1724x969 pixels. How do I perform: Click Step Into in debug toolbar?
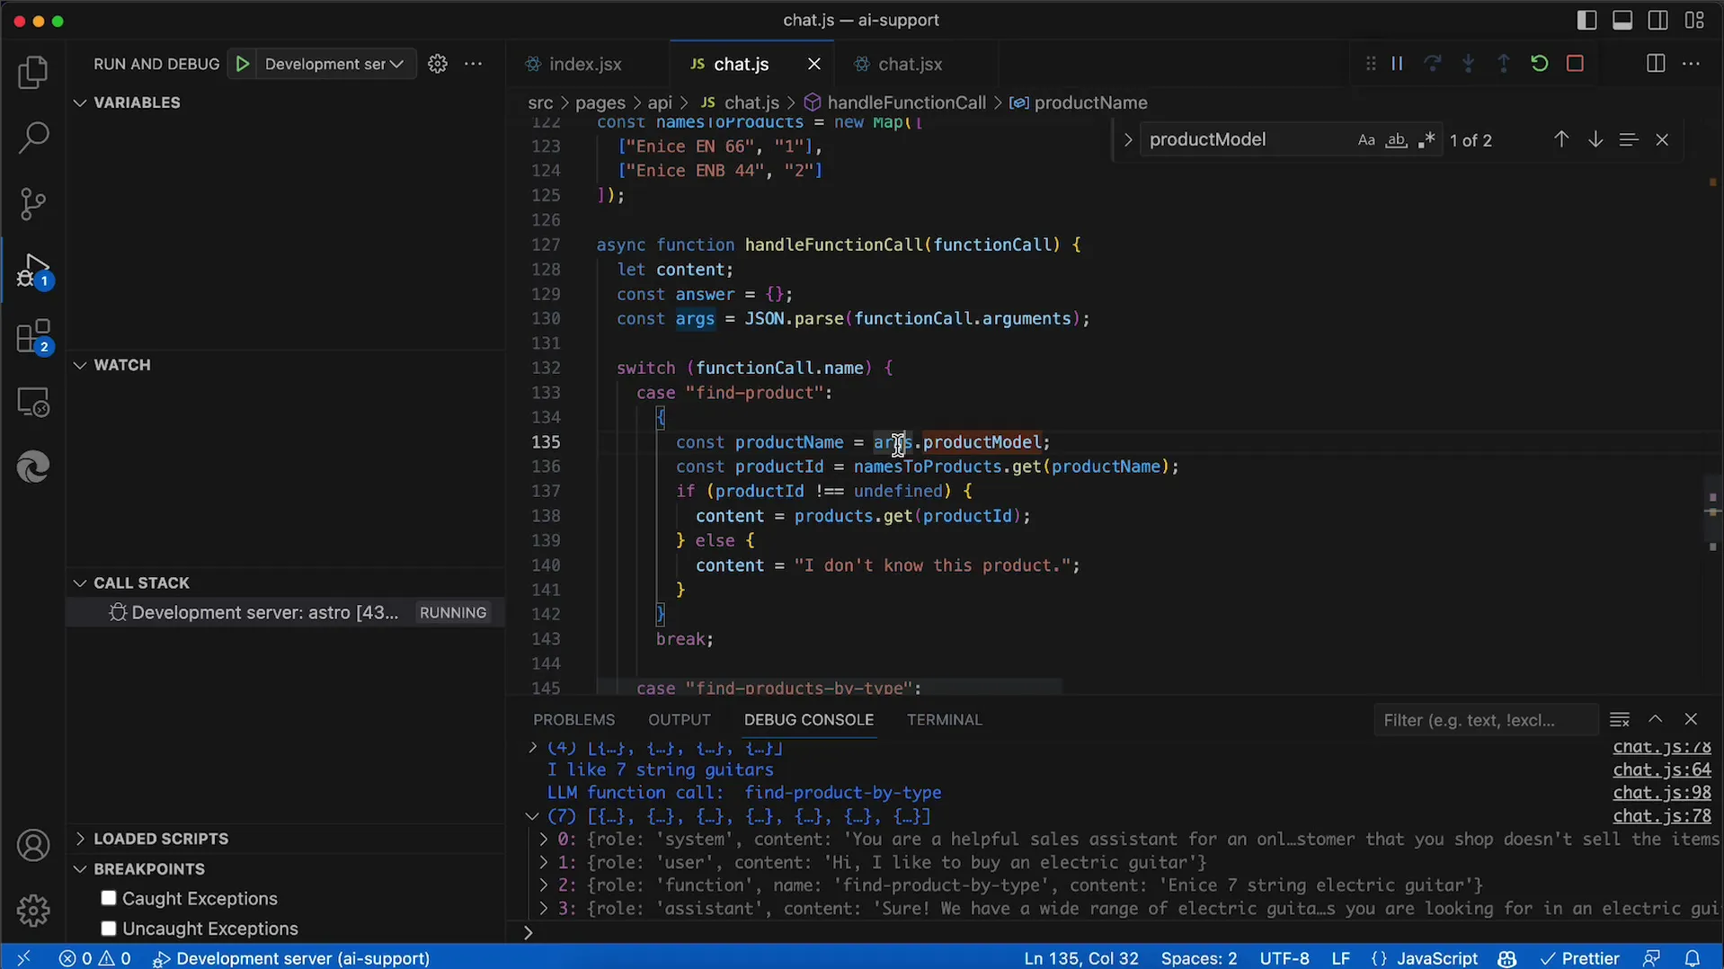pos(1469,64)
